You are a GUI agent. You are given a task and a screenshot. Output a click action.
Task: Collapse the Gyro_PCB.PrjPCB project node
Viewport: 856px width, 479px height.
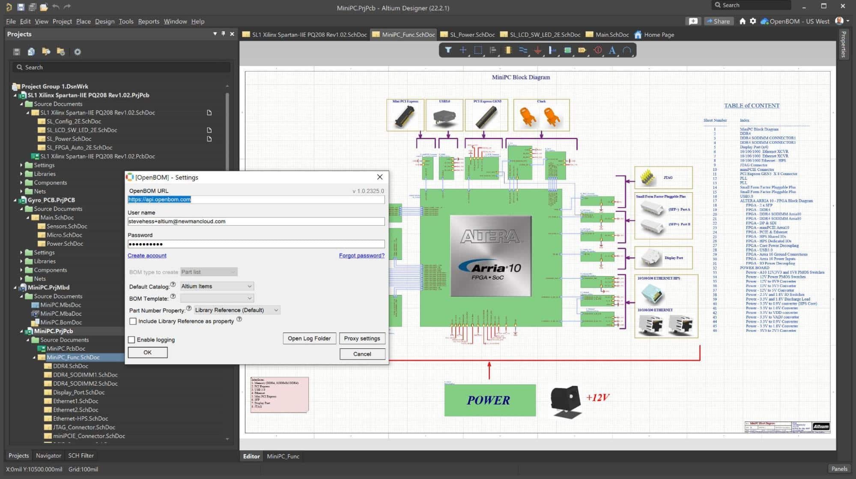pos(15,200)
